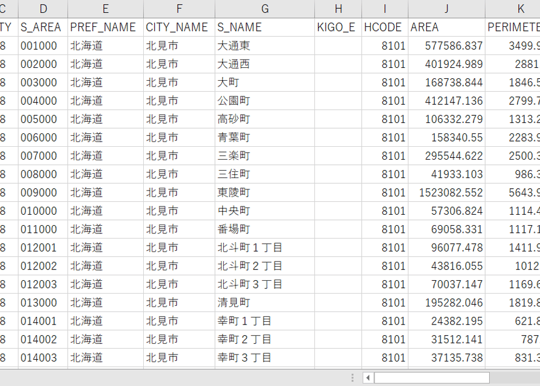Click AREA value 577586.837
The width and height of the screenshot is (540, 386).
(x=446, y=46)
